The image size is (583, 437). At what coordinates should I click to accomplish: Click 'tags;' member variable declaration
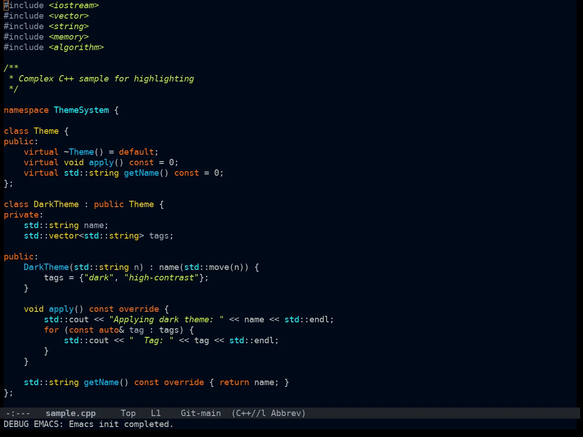coord(161,236)
